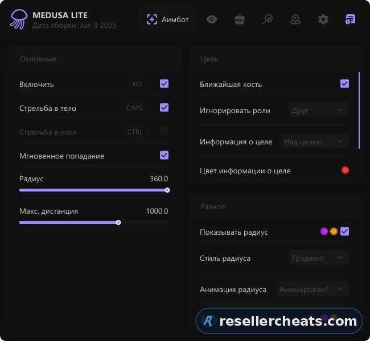The width and height of the screenshot is (370, 341).
Task: Click the Цель section heading
Action: [209, 59]
